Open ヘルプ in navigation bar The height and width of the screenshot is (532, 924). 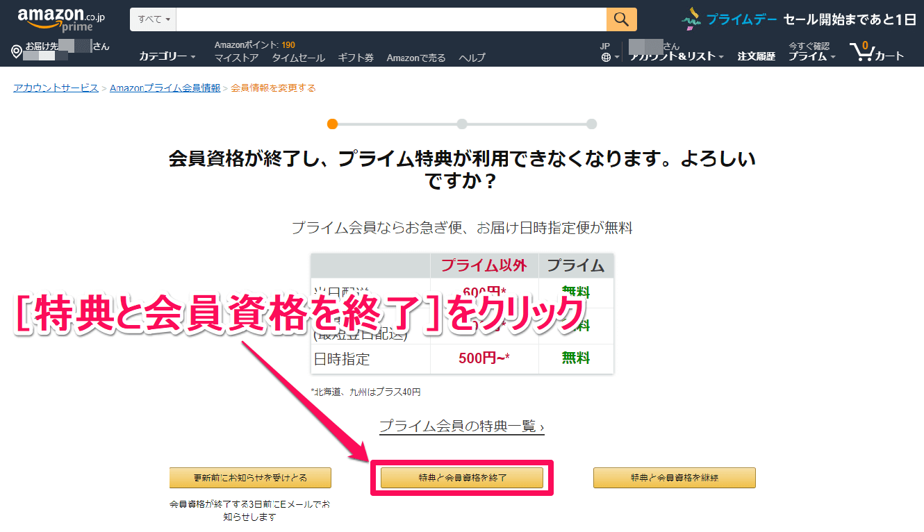pos(472,58)
